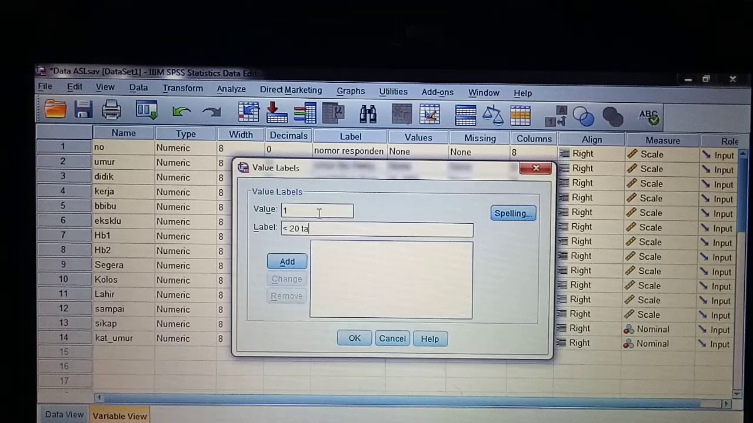Open the Transform menu
The width and height of the screenshot is (753, 423).
tap(182, 88)
